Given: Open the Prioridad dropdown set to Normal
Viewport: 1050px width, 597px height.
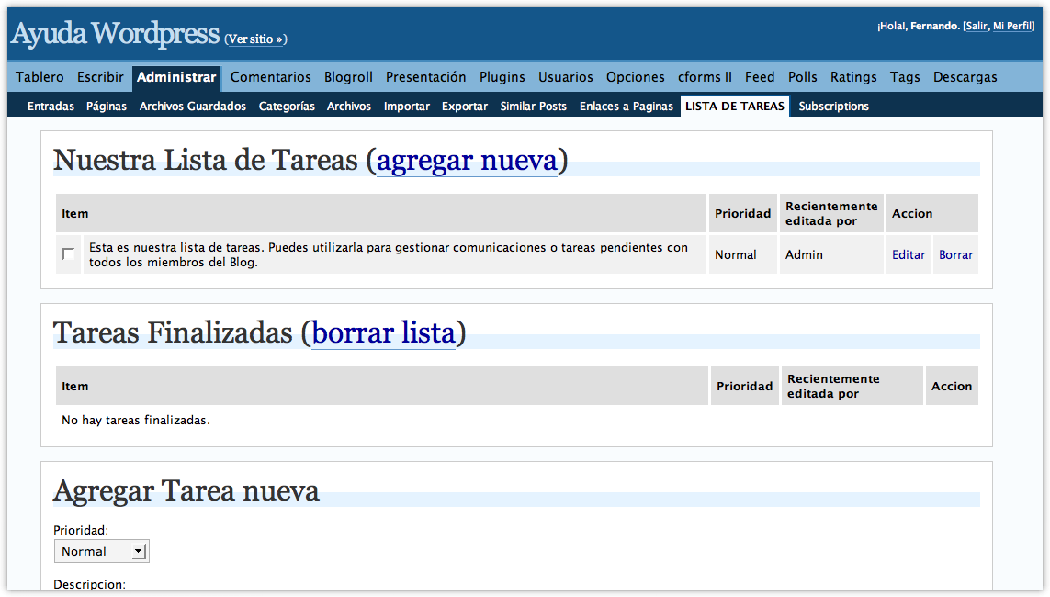Looking at the screenshot, I should click(101, 551).
